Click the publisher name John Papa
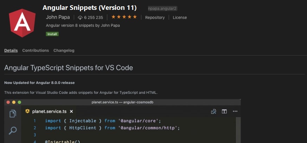This screenshot has height=143, width=307. 58,17
